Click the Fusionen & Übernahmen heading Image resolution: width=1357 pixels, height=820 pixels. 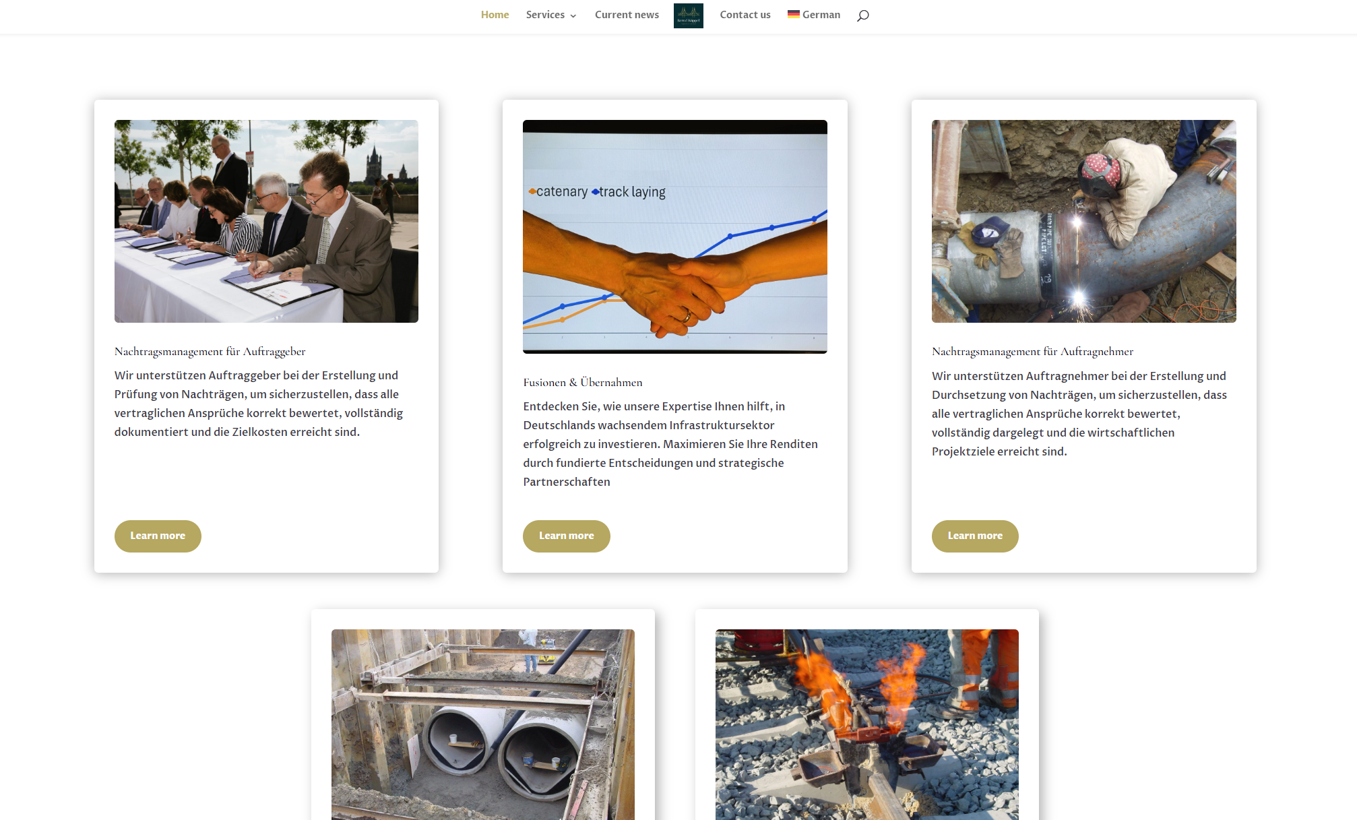tap(582, 383)
